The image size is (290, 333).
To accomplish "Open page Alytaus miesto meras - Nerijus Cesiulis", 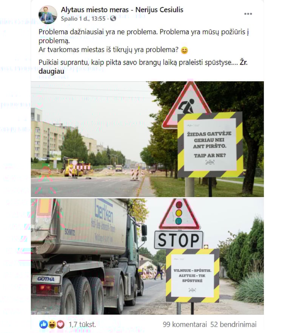I will pyautogui.click(x=122, y=10).
